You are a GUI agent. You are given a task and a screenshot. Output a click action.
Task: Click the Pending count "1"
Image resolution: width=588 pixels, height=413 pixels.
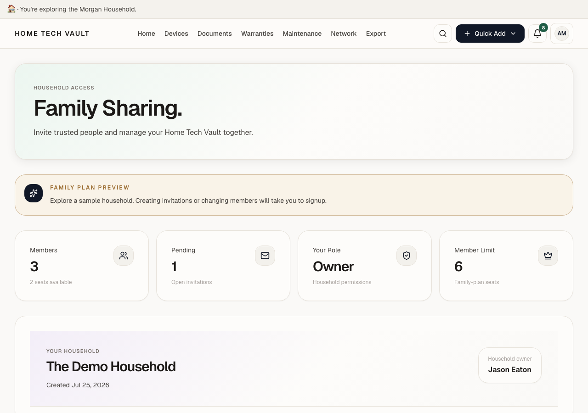[x=174, y=267]
